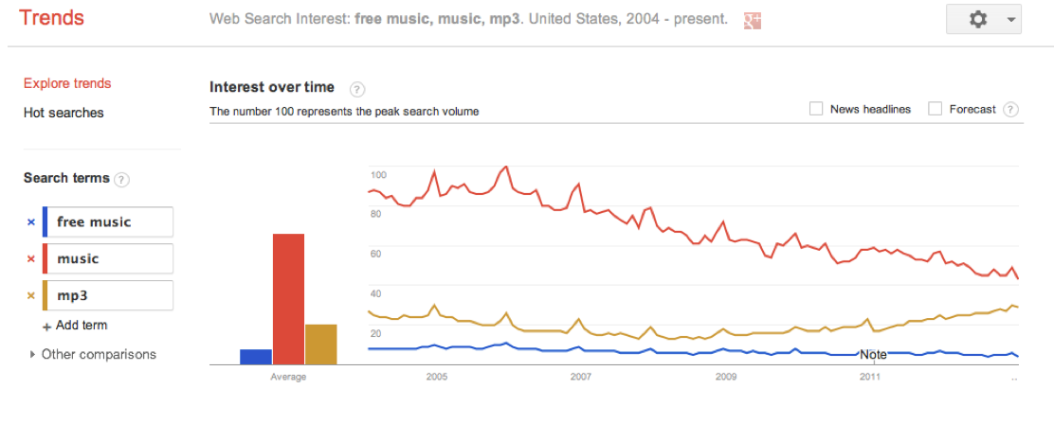Open Explore trends page
The image size is (1054, 424).
[x=67, y=83]
